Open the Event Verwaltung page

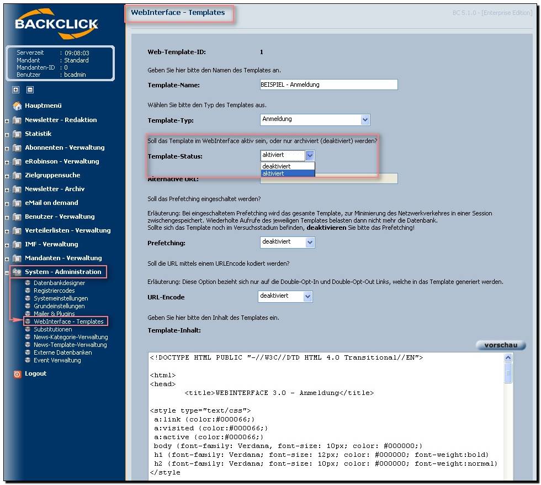pyautogui.click(x=57, y=360)
